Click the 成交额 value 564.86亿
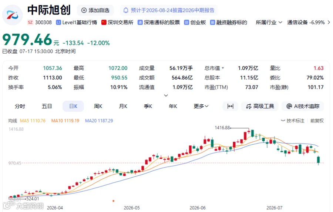 (x=182, y=78)
